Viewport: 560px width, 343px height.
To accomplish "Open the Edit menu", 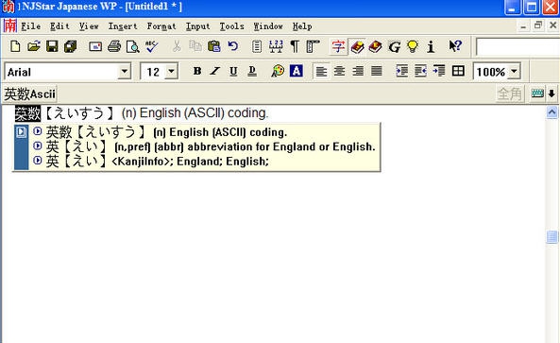I will click(x=59, y=26).
